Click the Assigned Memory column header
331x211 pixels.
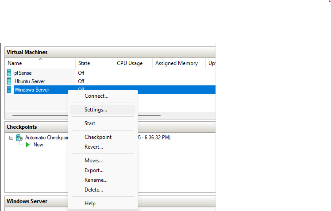tap(177, 63)
